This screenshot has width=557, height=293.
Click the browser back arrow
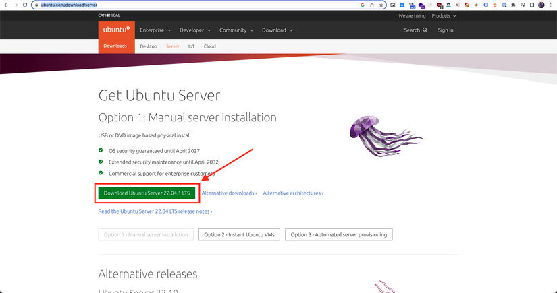[6, 5]
